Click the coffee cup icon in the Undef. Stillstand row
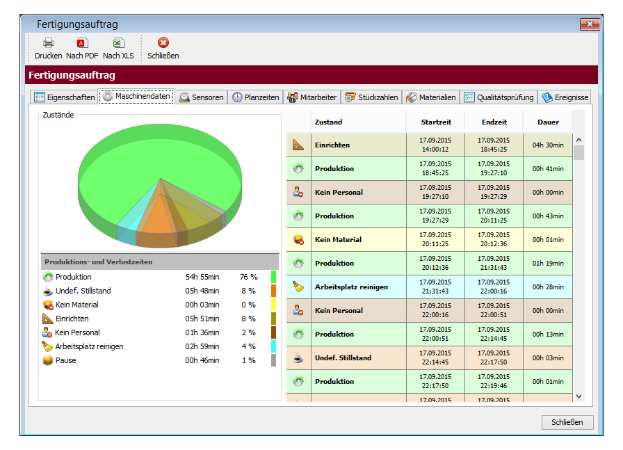623x450 pixels. 298,357
